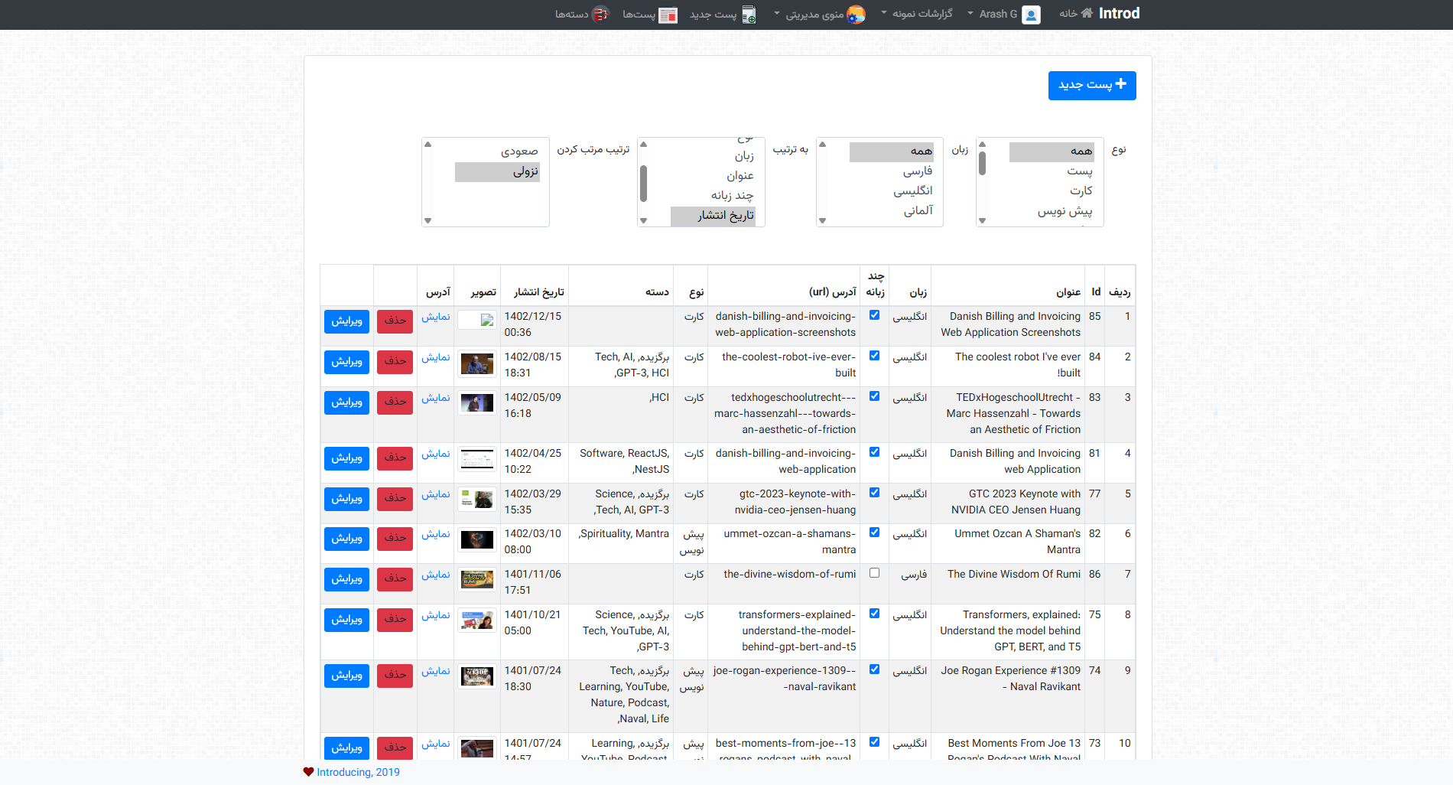Toggle multilingual checkbox for post Id 85
Image resolution: width=1453 pixels, height=785 pixels.
pyautogui.click(x=875, y=315)
